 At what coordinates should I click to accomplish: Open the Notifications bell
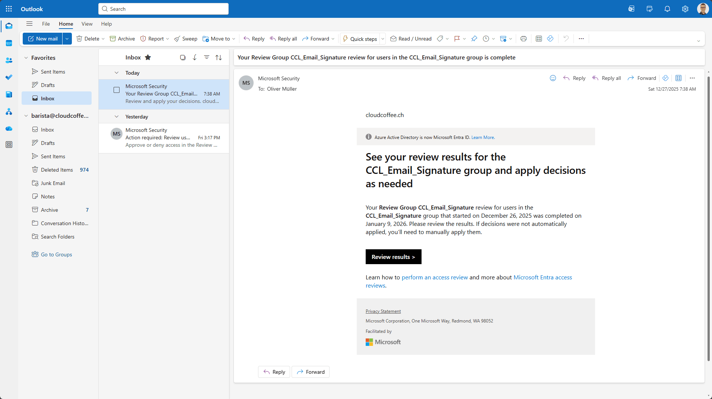click(667, 9)
